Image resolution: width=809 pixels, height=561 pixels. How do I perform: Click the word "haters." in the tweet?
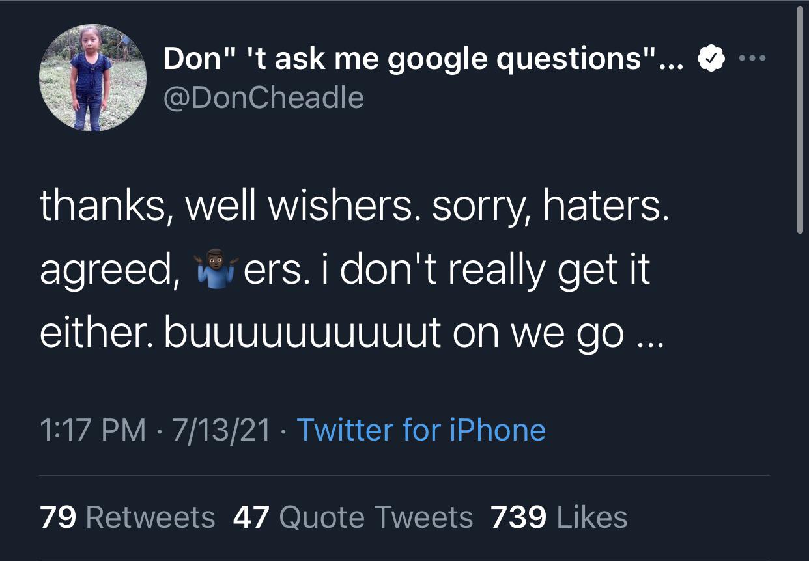(x=605, y=207)
